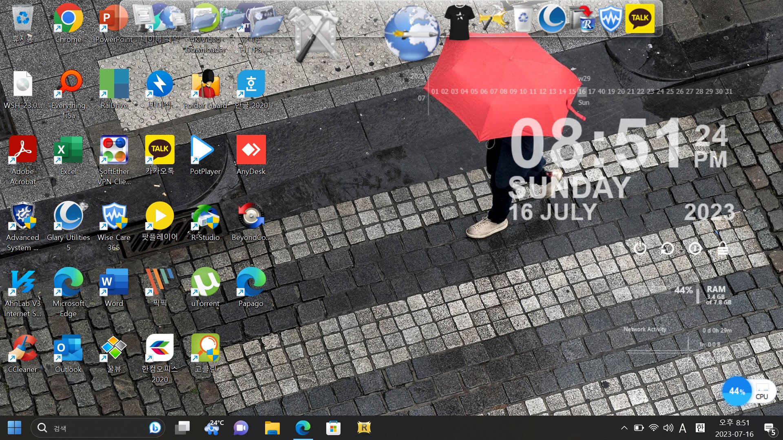Open the WSH_23.0 disc image file
This screenshot has width=783, height=440.
point(22,90)
